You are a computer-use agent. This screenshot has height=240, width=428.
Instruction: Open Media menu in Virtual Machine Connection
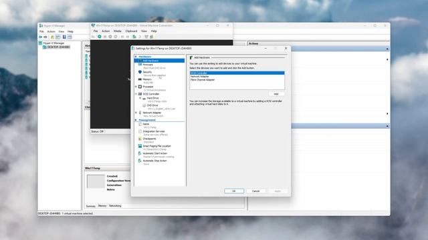point(118,31)
